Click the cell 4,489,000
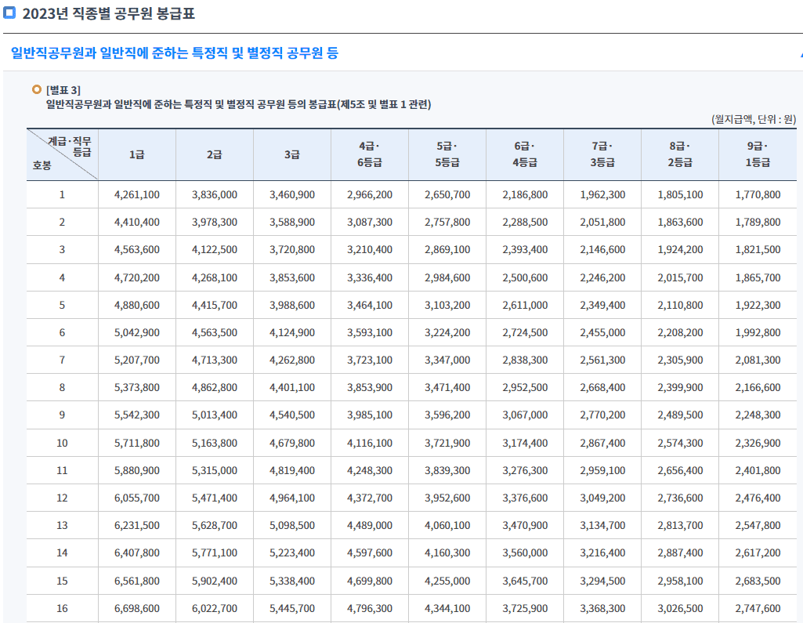Image resolution: width=803 pixels, height=623 pixels. [x=370, y=526]
